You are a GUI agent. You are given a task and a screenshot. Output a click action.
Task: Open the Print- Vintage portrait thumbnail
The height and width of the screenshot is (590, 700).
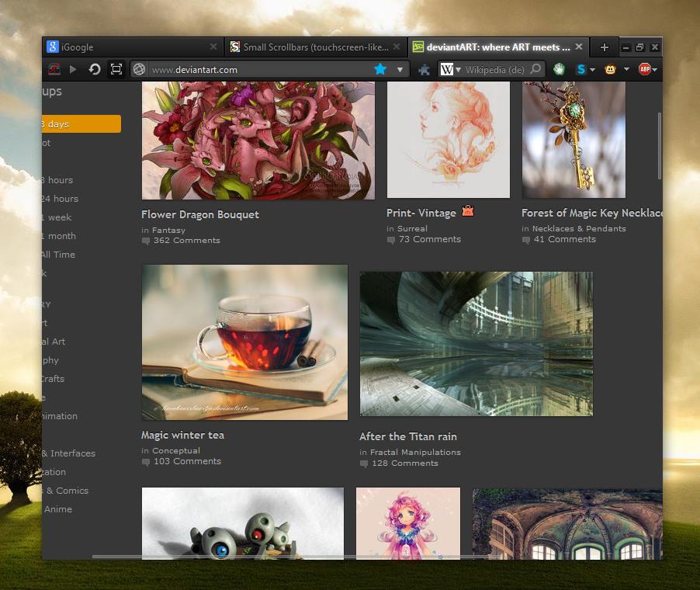449,140
